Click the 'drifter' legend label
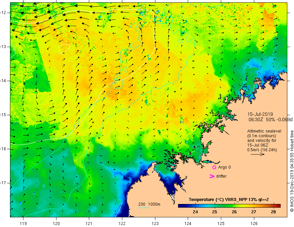 click(221, 176)
